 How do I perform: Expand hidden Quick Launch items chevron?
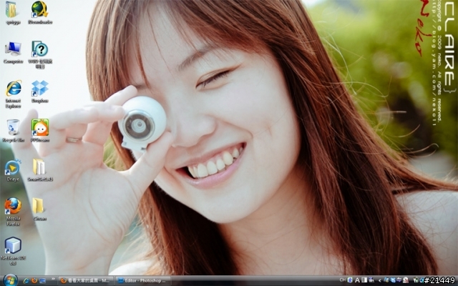click(53, 280)
